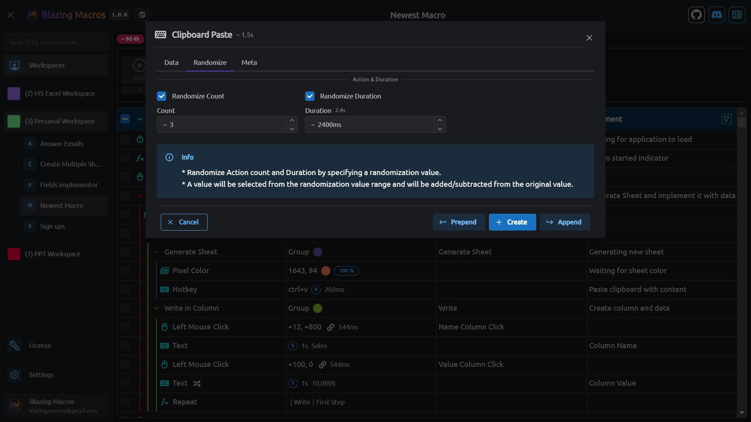The height and width of the screenshot is (422, 751).
Task: Check the Generate Sheet row checkbox
Action: click(x=125, y=252)
